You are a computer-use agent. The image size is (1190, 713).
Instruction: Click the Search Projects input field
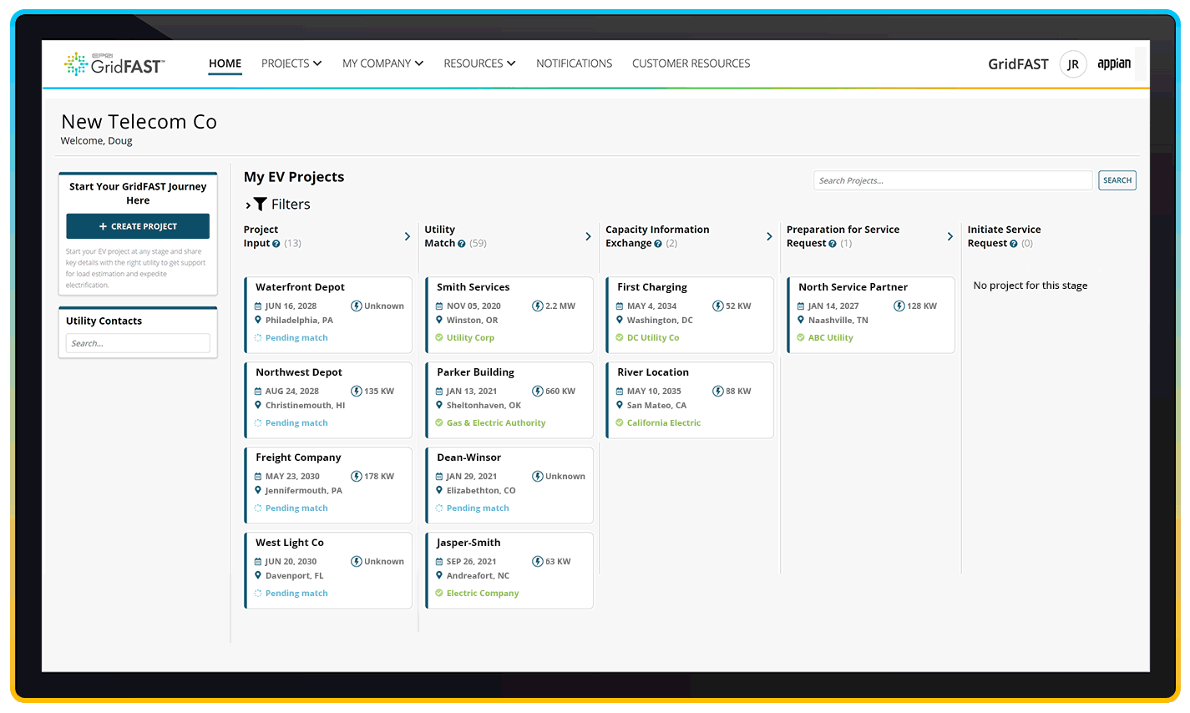click(953, 180)
